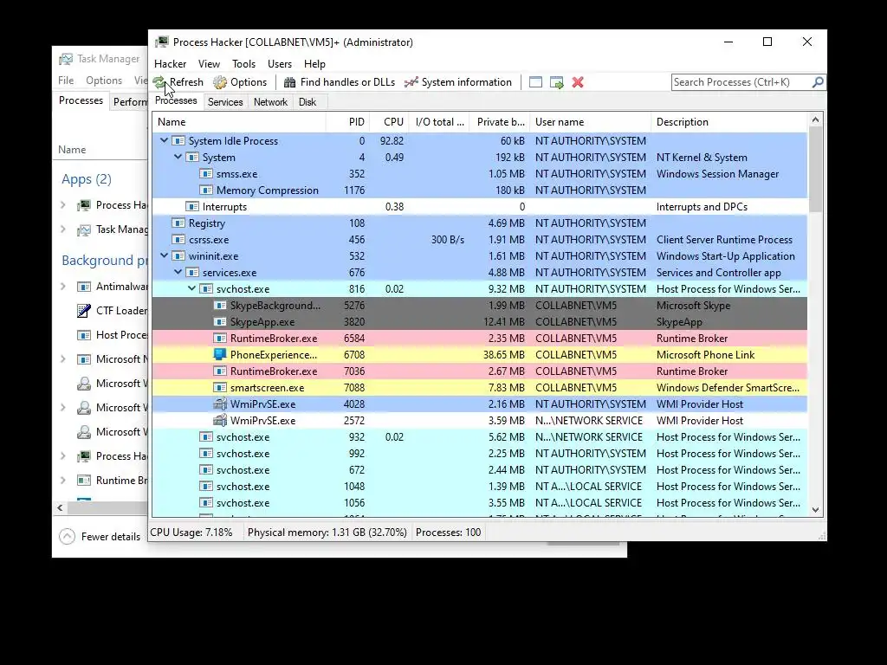
Task: Open the Users menu
Action: click(x=280, y=64)
